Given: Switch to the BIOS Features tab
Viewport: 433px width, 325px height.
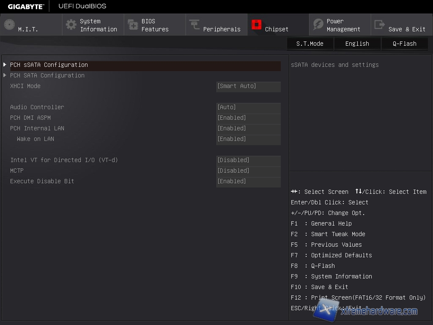Looking at the screenshot, I should [x=155, y=25].
